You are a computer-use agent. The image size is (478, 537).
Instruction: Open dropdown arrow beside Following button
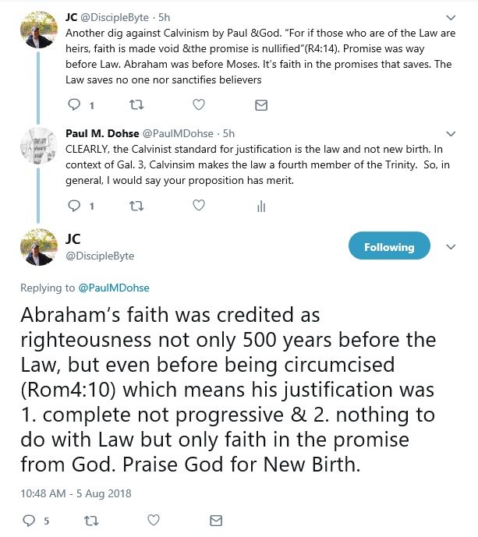pos(450,247)
